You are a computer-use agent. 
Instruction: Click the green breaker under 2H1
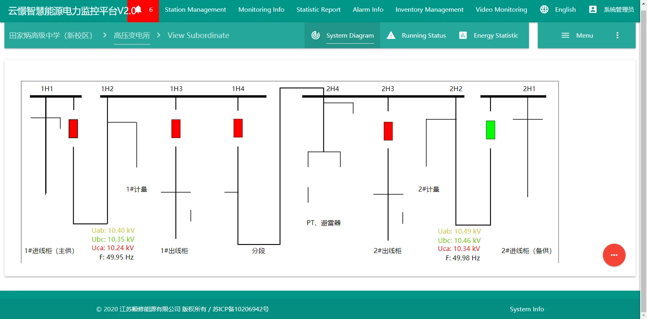491,130
